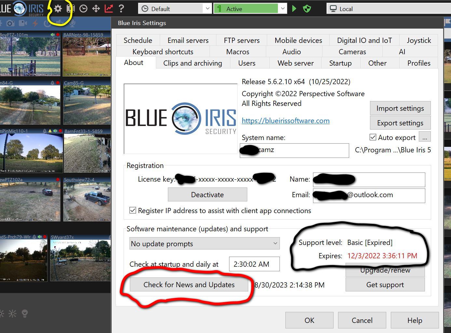Click the registration Name field

click(x=369, y=180)
